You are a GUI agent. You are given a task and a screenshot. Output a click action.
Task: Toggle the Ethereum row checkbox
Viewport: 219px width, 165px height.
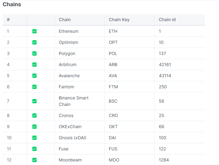34,31
